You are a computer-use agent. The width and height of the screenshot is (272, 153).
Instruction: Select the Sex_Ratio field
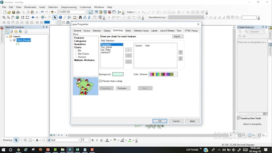[x=106, y=50]
